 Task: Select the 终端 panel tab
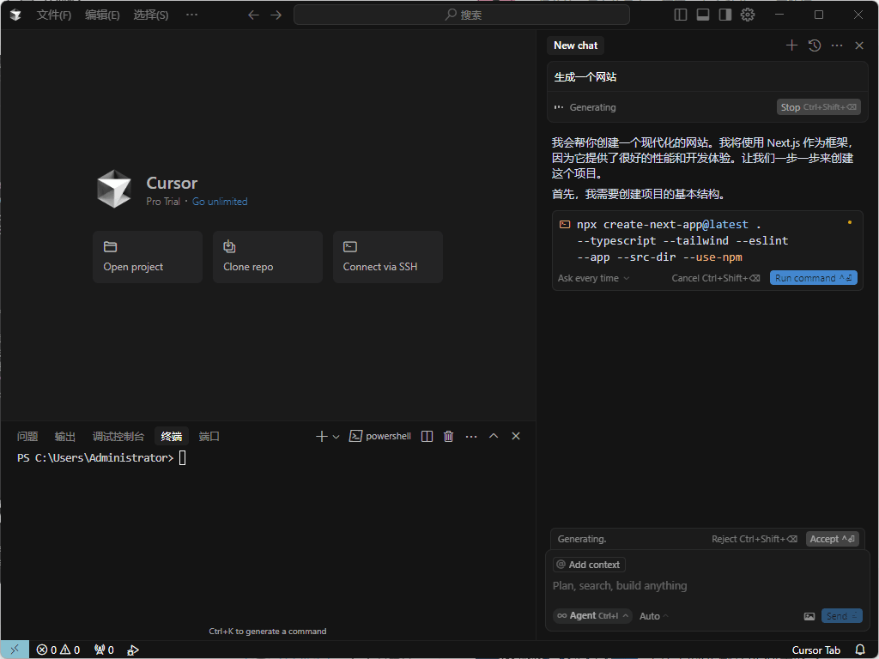172,437
